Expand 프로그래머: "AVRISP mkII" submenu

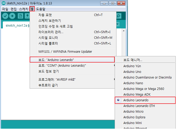[72, 80]
